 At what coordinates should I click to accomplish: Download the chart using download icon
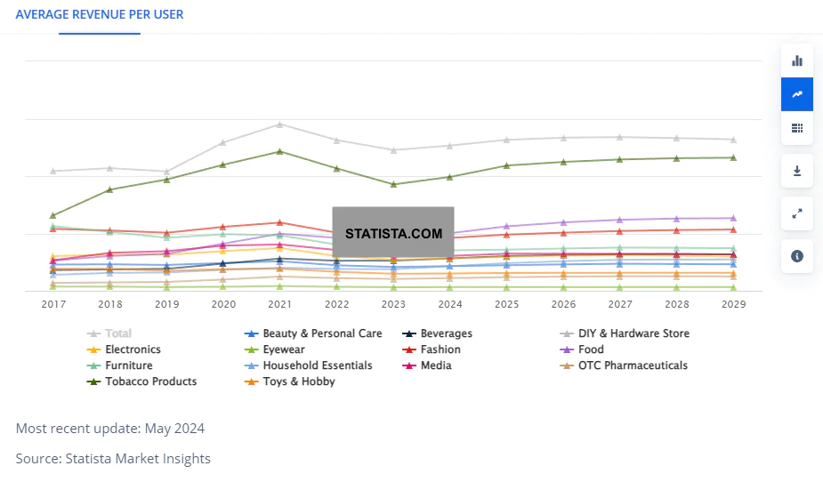(797, 171)
